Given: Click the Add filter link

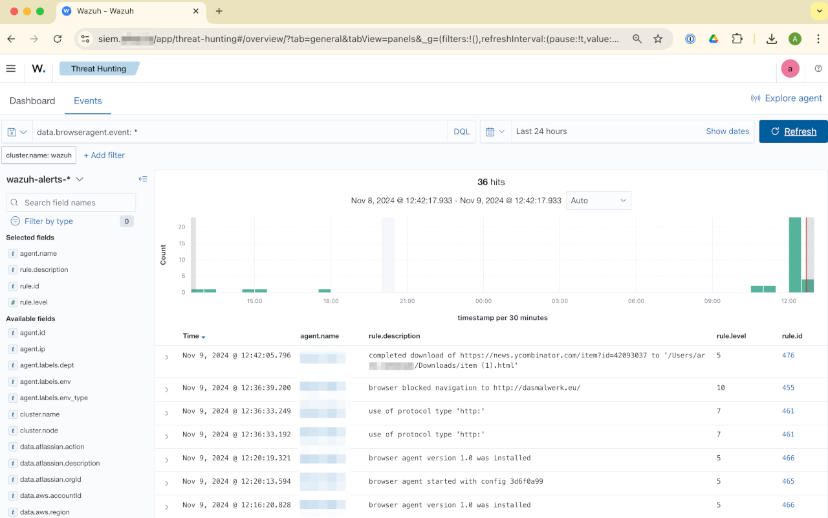Looking at the screenshot, I should point(103,155).
